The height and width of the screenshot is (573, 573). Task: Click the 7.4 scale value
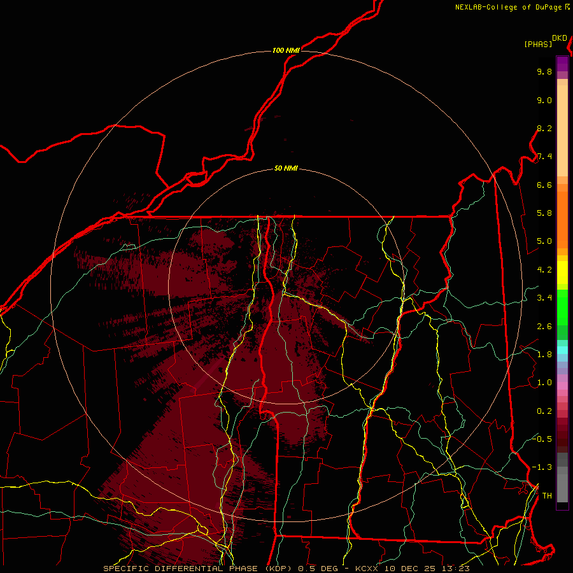click(544, 157)
